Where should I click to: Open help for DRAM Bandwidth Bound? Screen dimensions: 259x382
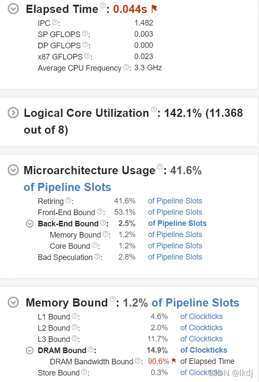click(x=138, y=361)
